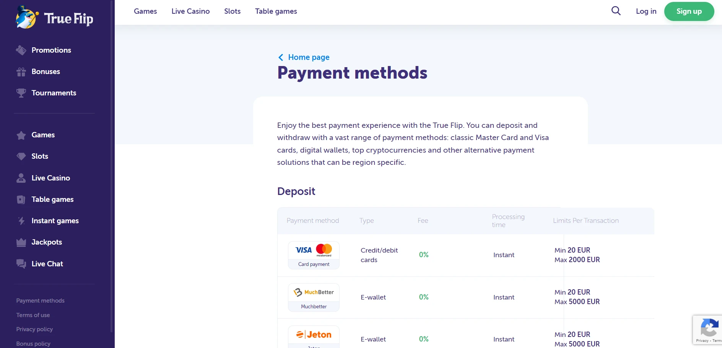This screenshot has height=348, width=722.
Task: Click the Instant games lightning icon
Action: (x=21, y=221)
